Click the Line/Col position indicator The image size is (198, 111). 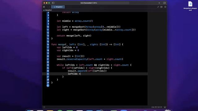(x=157, y=107)
